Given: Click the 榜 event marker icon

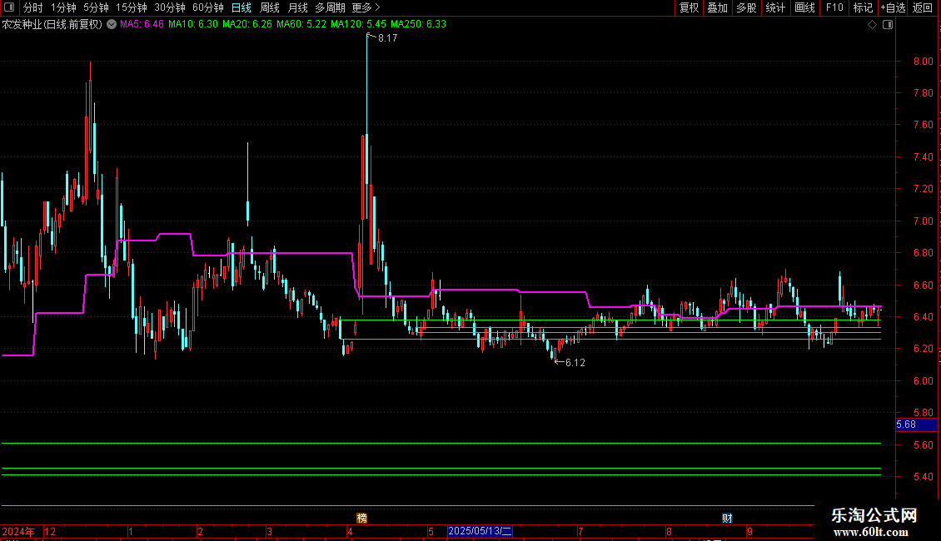Looking at the screenshot, I should tap(361, 518).
